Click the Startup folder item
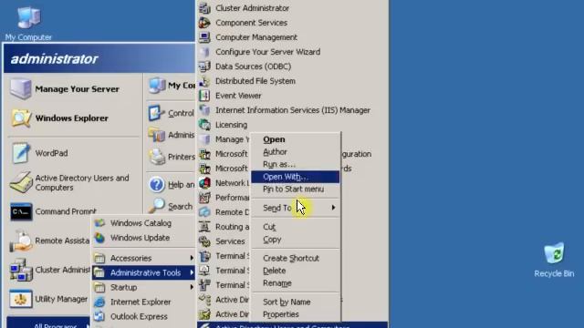The height and width of the screenshot is (328, 584). tap(144, 288)
